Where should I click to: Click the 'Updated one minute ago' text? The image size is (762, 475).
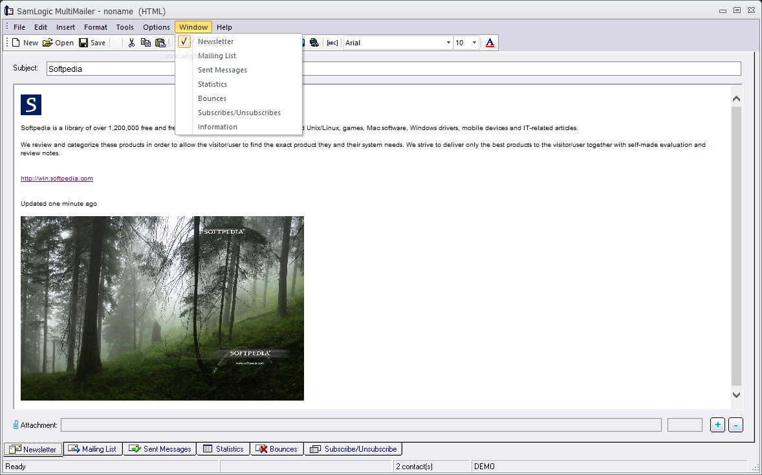pyautogui.click(x=59, y=204)
